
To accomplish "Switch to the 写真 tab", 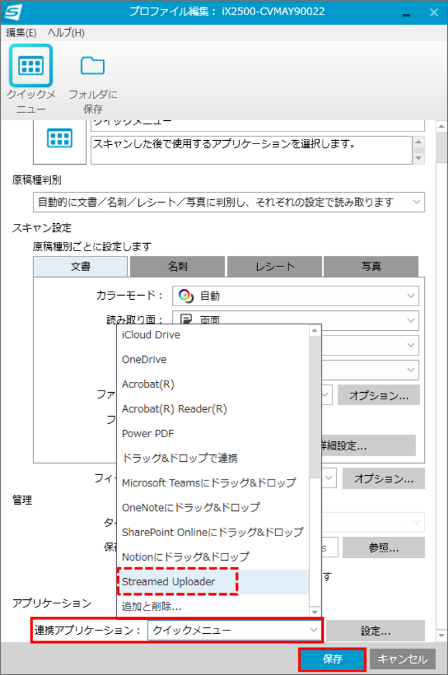I will pos(371,266).
